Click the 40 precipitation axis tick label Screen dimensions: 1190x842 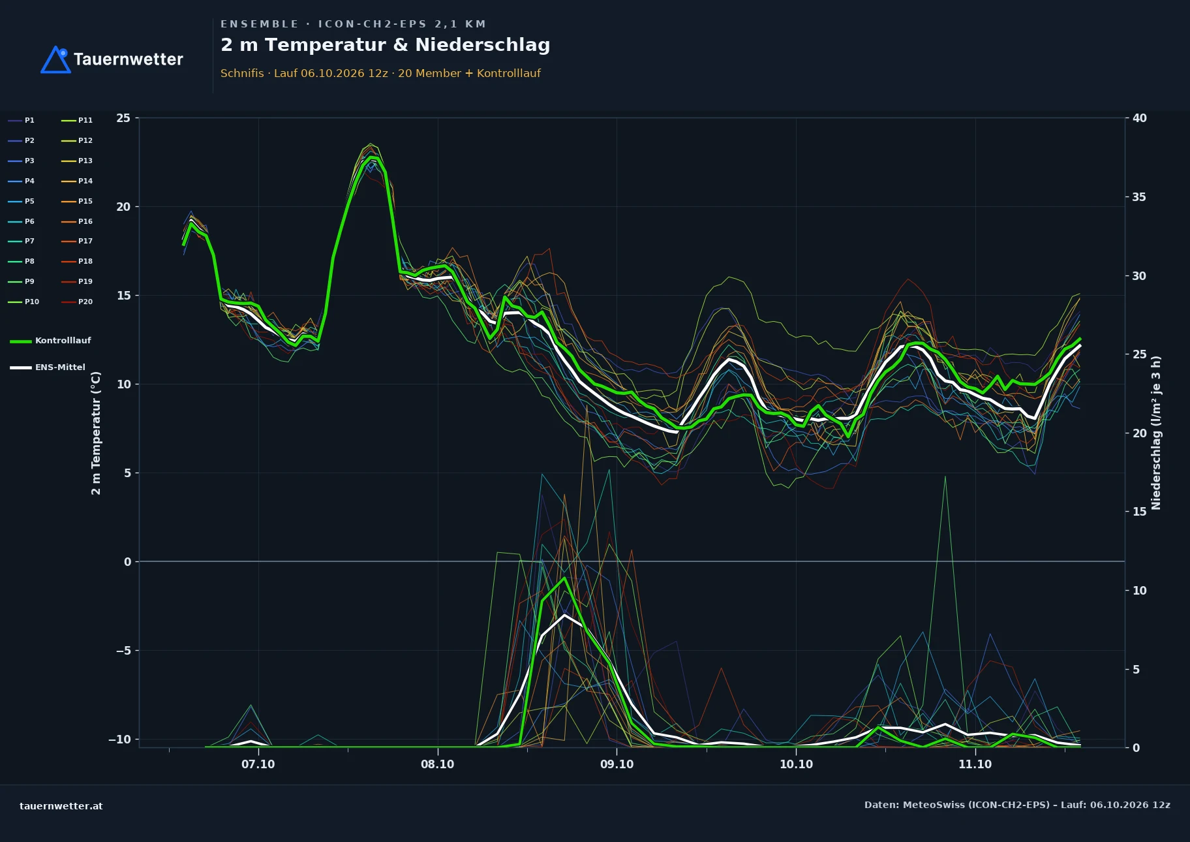[x=1140, y=118]
